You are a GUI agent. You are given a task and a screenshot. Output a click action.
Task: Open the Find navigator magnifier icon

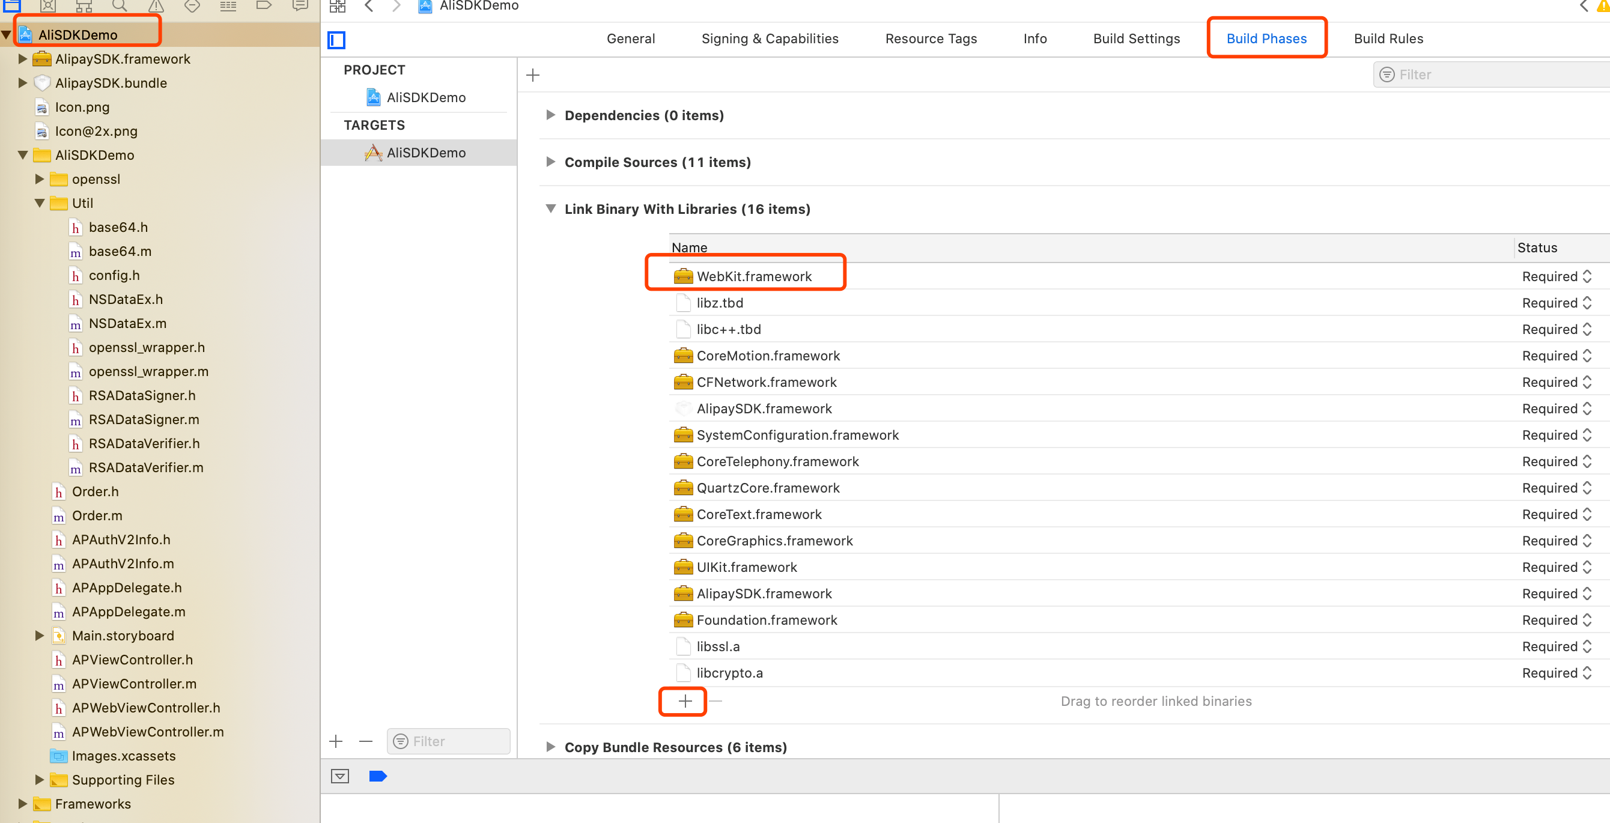tap(120, 6)
